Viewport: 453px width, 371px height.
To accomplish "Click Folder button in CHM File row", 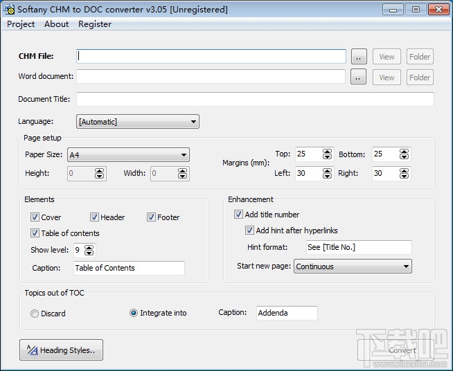I will coord(420,57).
